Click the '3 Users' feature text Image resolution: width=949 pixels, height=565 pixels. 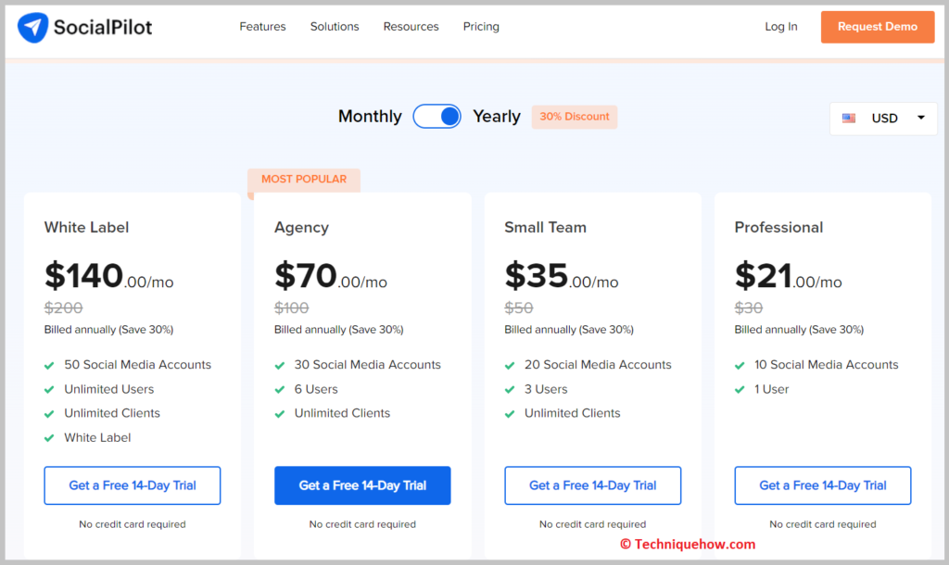pos(546,390)
